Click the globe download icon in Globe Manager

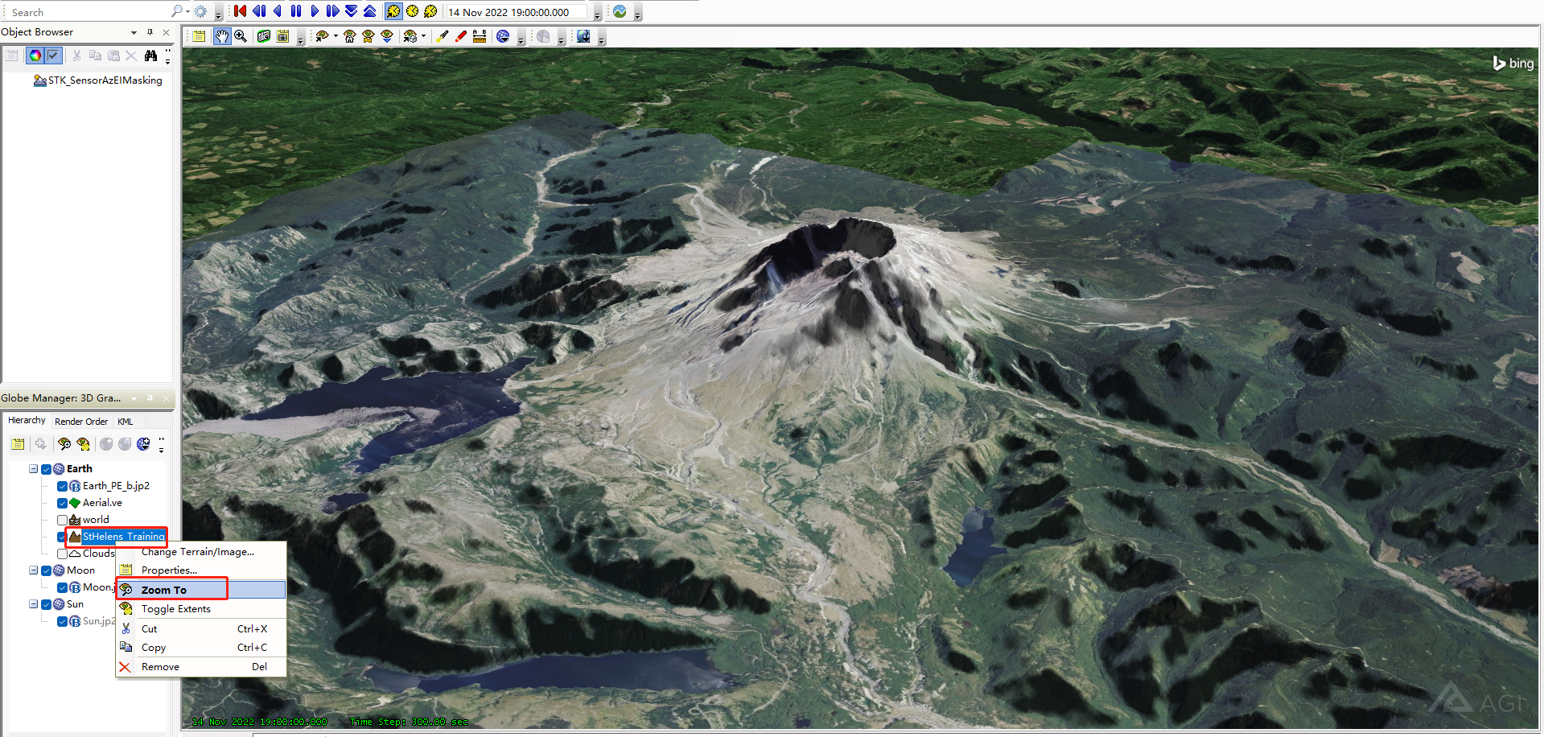point(143,444)
